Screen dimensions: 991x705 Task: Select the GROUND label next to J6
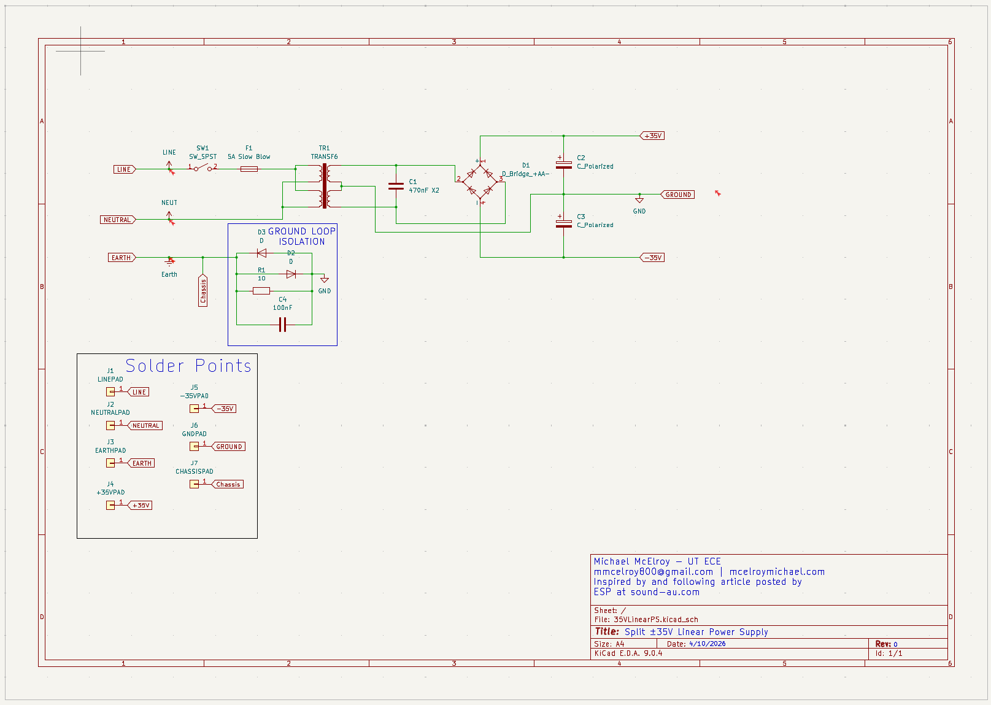tap(228, 447)
